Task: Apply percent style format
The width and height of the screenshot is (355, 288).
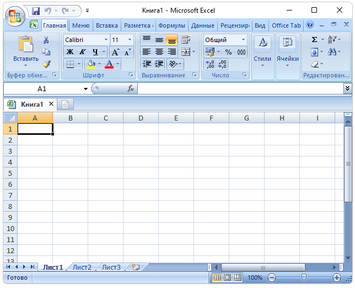Action: pos(228,52)
